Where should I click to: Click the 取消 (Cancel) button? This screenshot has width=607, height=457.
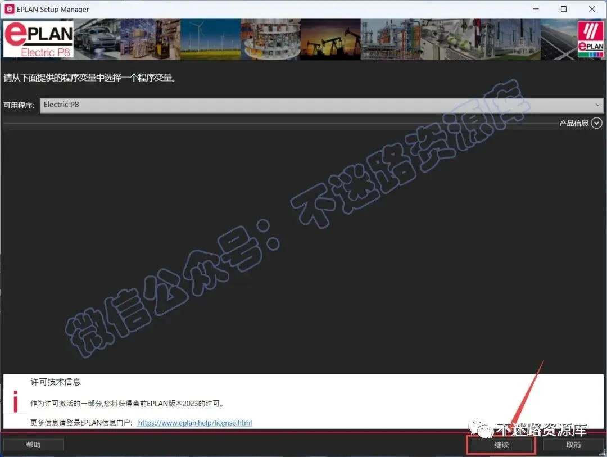pyautogui.click(x=573, y=445)
